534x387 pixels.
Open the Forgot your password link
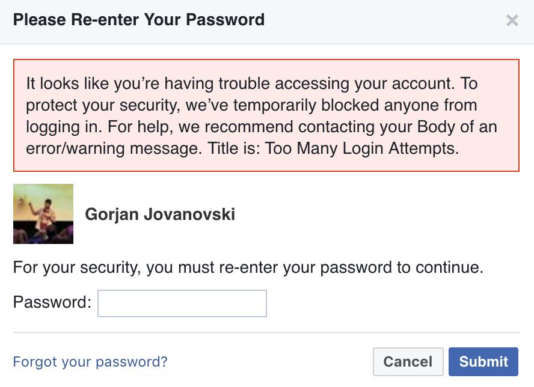[x=90, y=362]
